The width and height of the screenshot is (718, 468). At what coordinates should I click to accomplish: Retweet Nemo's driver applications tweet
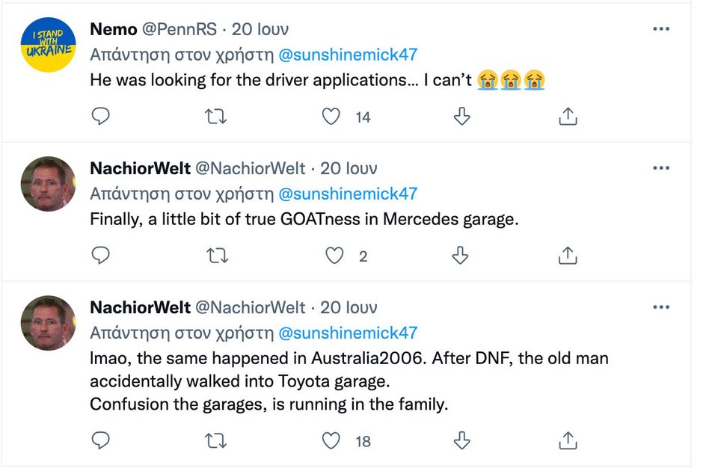point(216,116)
